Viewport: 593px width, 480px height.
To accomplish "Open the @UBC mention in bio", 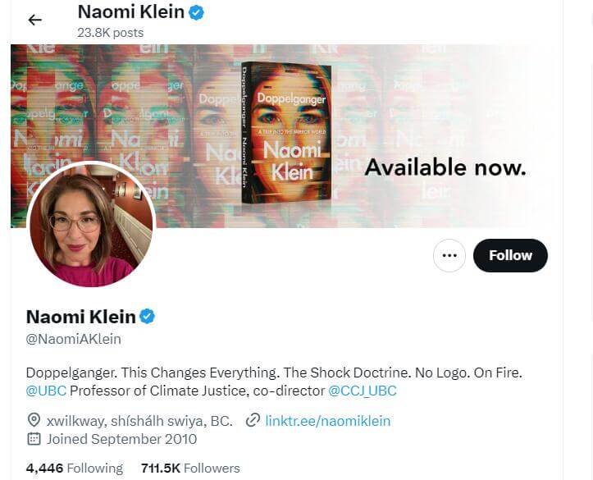I will 46,391.
